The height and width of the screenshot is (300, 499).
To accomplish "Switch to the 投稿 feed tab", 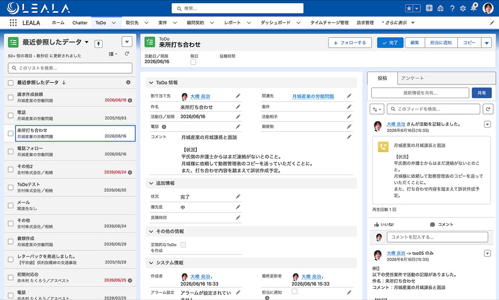I will [382, 78].
